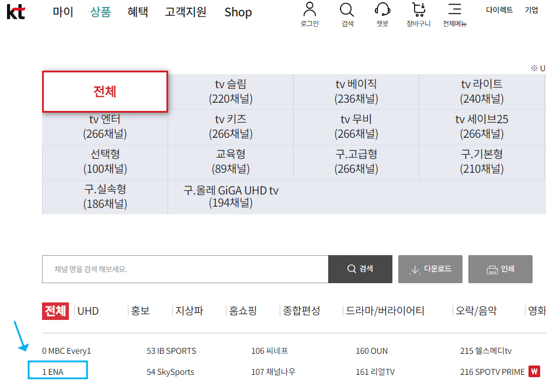Filter channels by 종합편성
The width and height of the screenshot is (546, 383).
pos(301,311)
